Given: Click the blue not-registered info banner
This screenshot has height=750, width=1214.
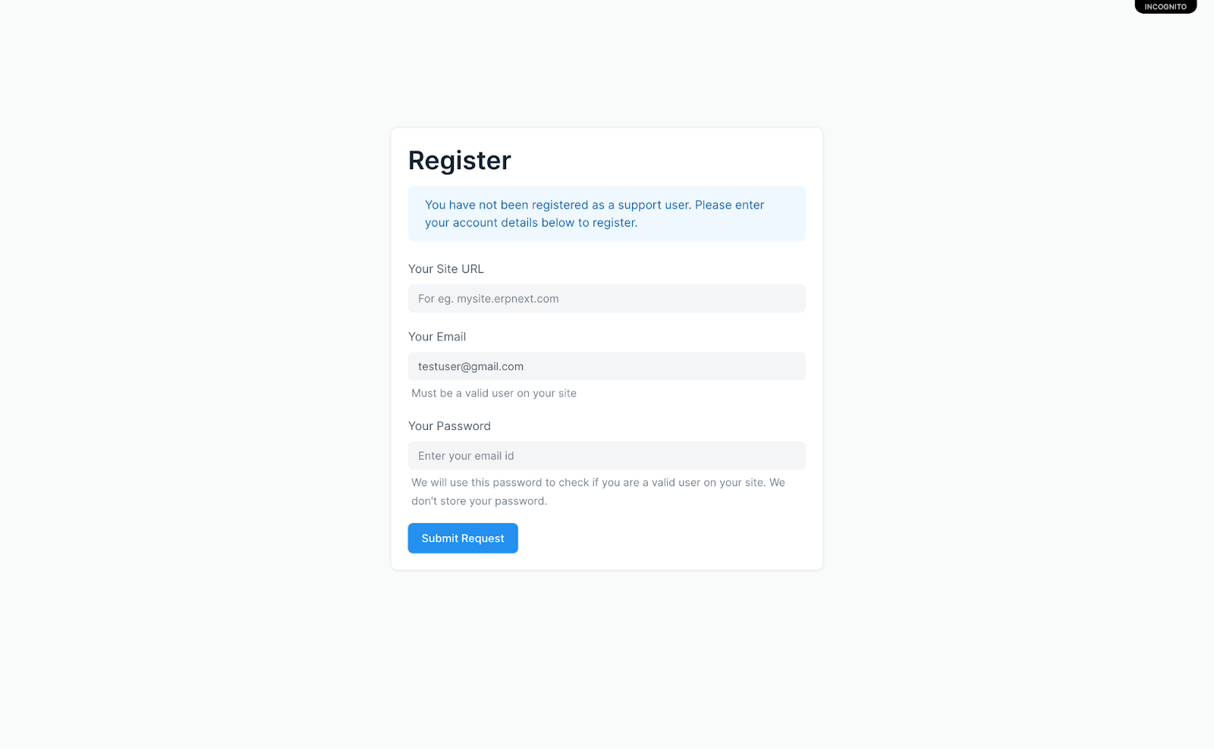Looking at the screenshot, I should tap(606, 214).
